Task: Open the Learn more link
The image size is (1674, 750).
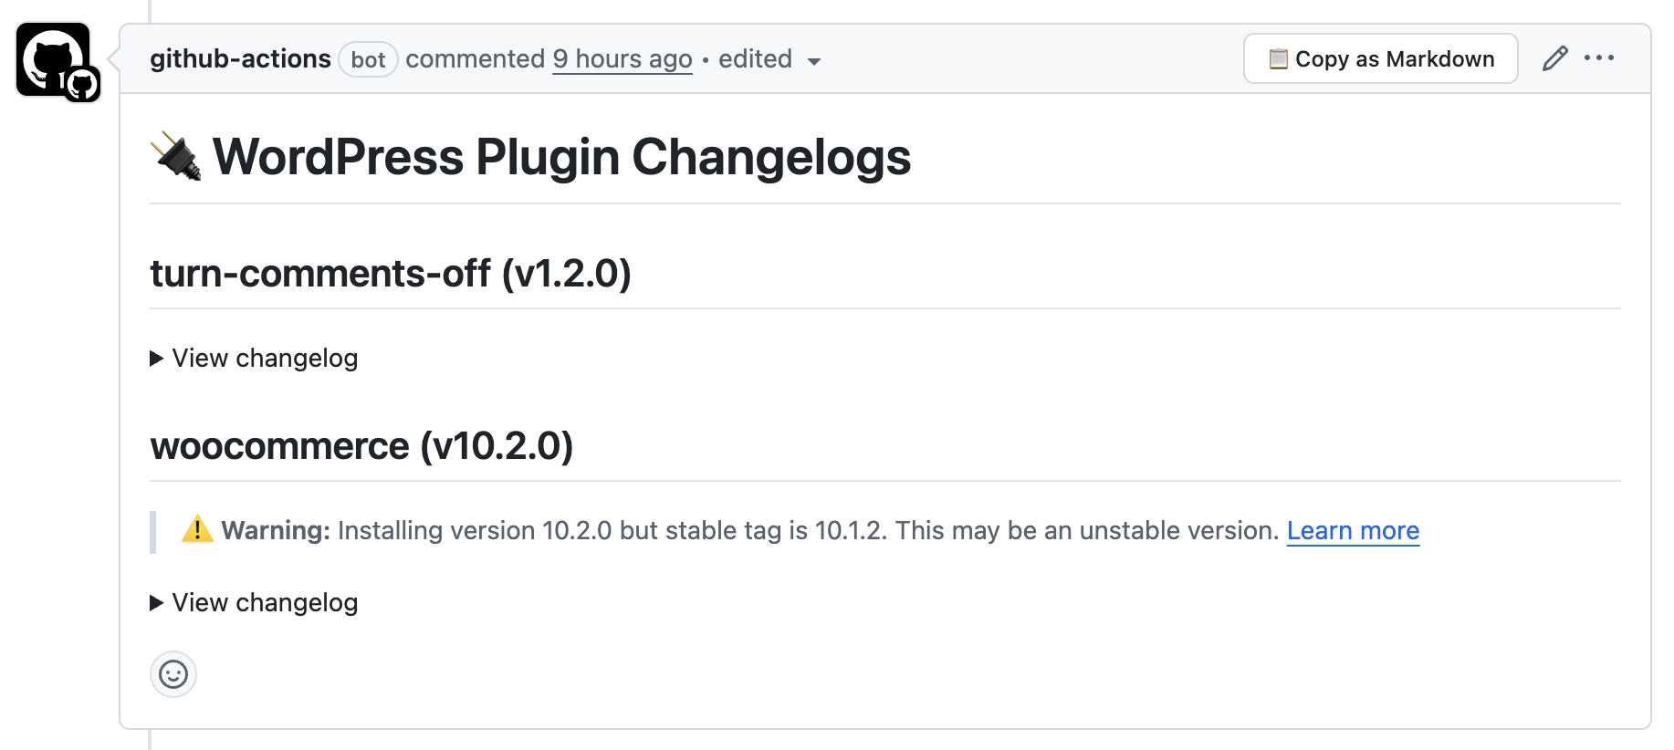Action: point(1353,530)
